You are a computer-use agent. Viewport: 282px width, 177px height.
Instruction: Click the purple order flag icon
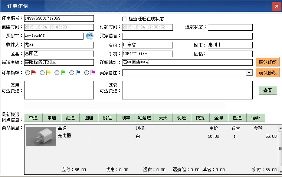point(93,73)
